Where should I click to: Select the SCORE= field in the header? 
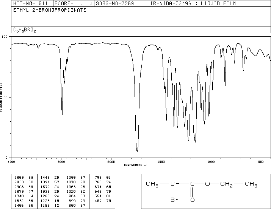click(74, 3)
